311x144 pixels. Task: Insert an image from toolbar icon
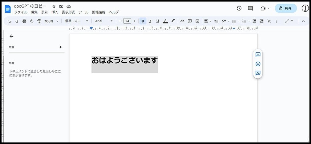point(197,21)
